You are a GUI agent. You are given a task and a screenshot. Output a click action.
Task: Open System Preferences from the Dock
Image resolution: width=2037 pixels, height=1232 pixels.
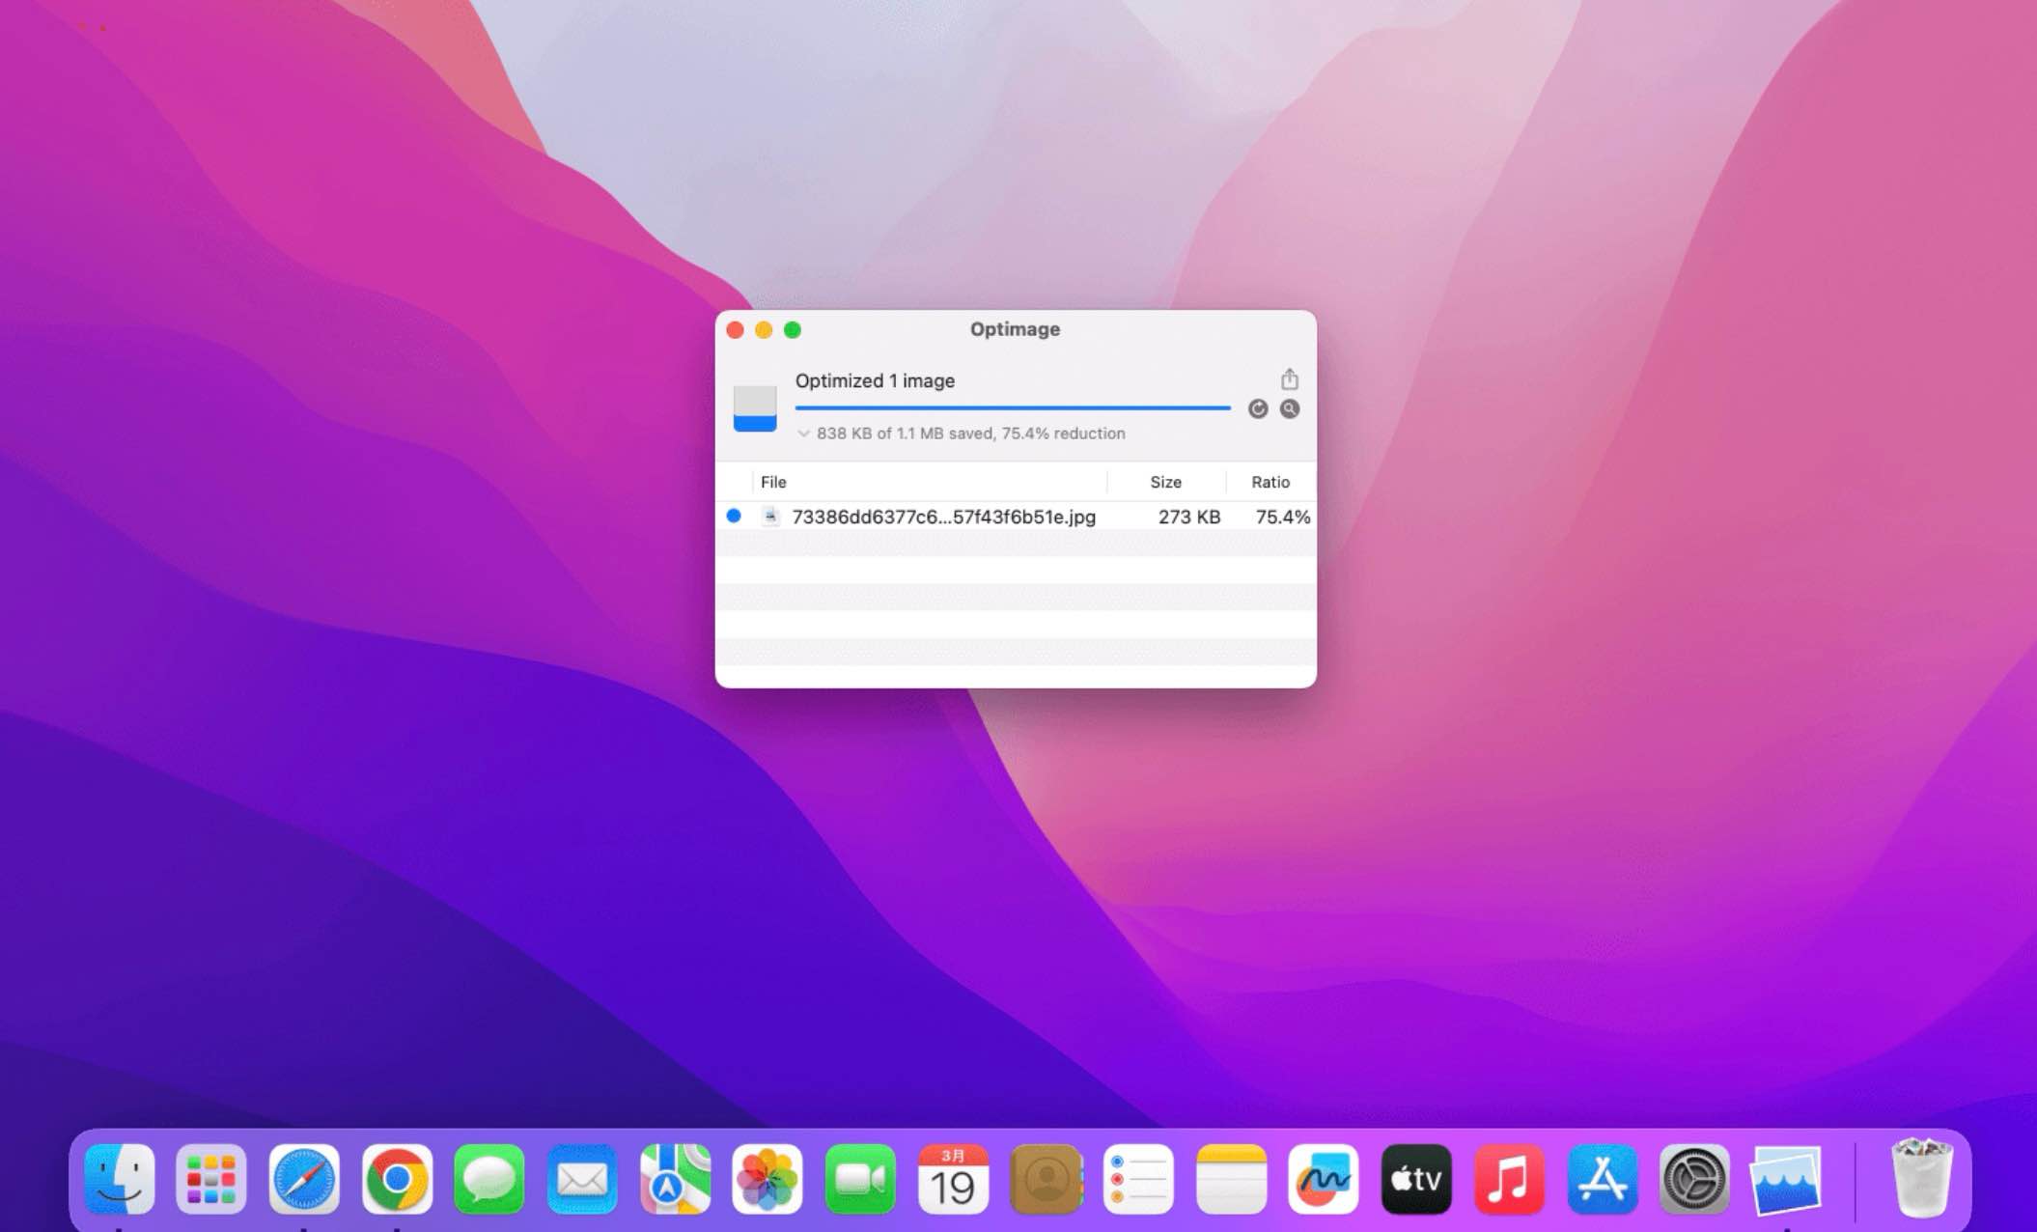(1695, 1179)
